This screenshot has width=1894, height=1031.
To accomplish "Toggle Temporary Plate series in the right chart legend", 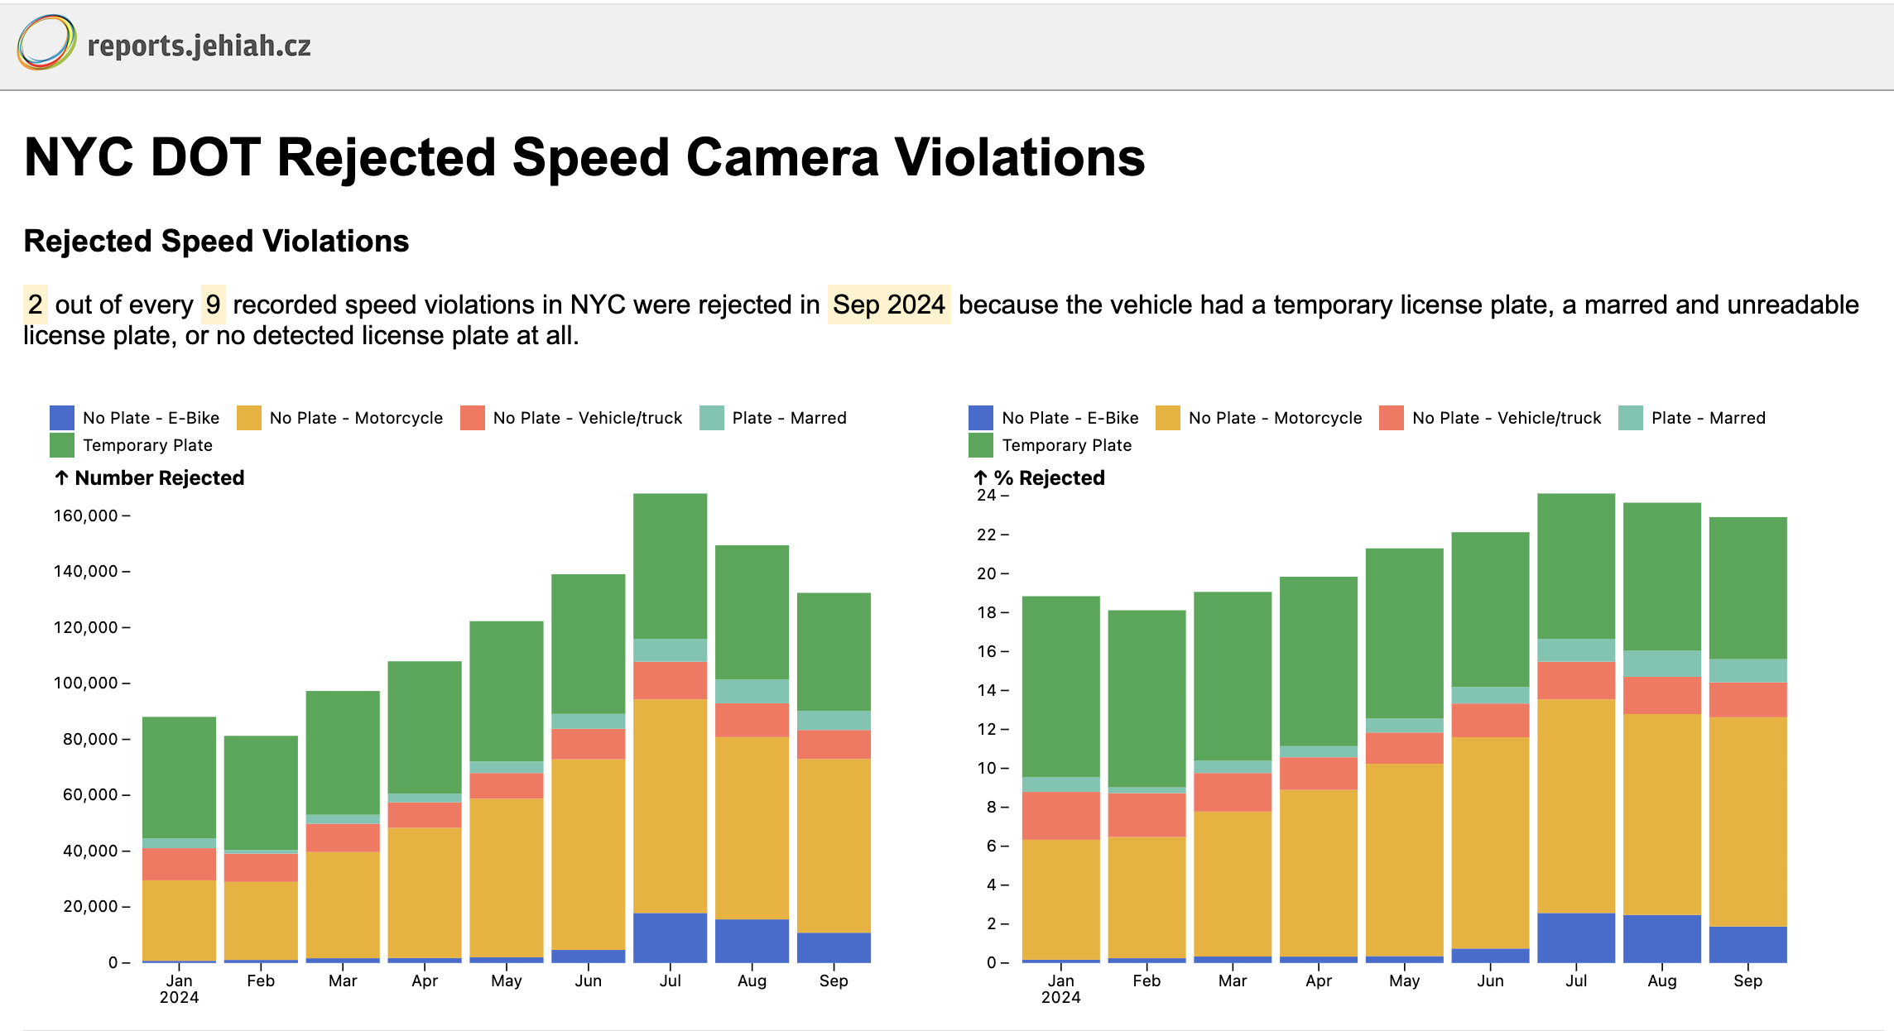I will point(980,445).
